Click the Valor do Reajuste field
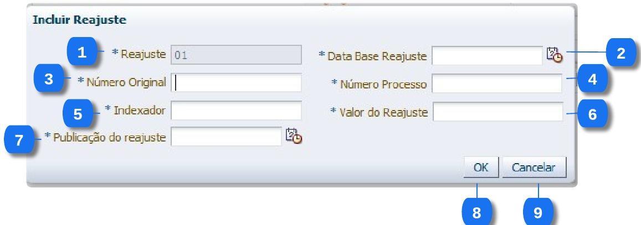Viewport: 641px width, 225px height. [498, 112]
